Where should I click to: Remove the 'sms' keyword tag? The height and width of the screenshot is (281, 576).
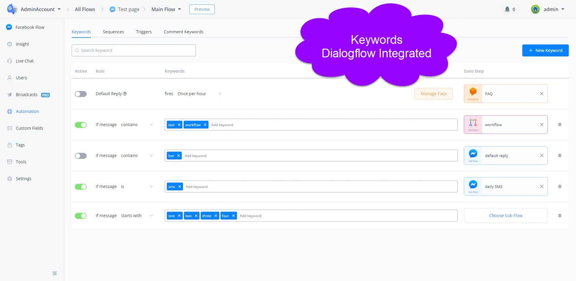pyautogui.click(x=179, y=187)
